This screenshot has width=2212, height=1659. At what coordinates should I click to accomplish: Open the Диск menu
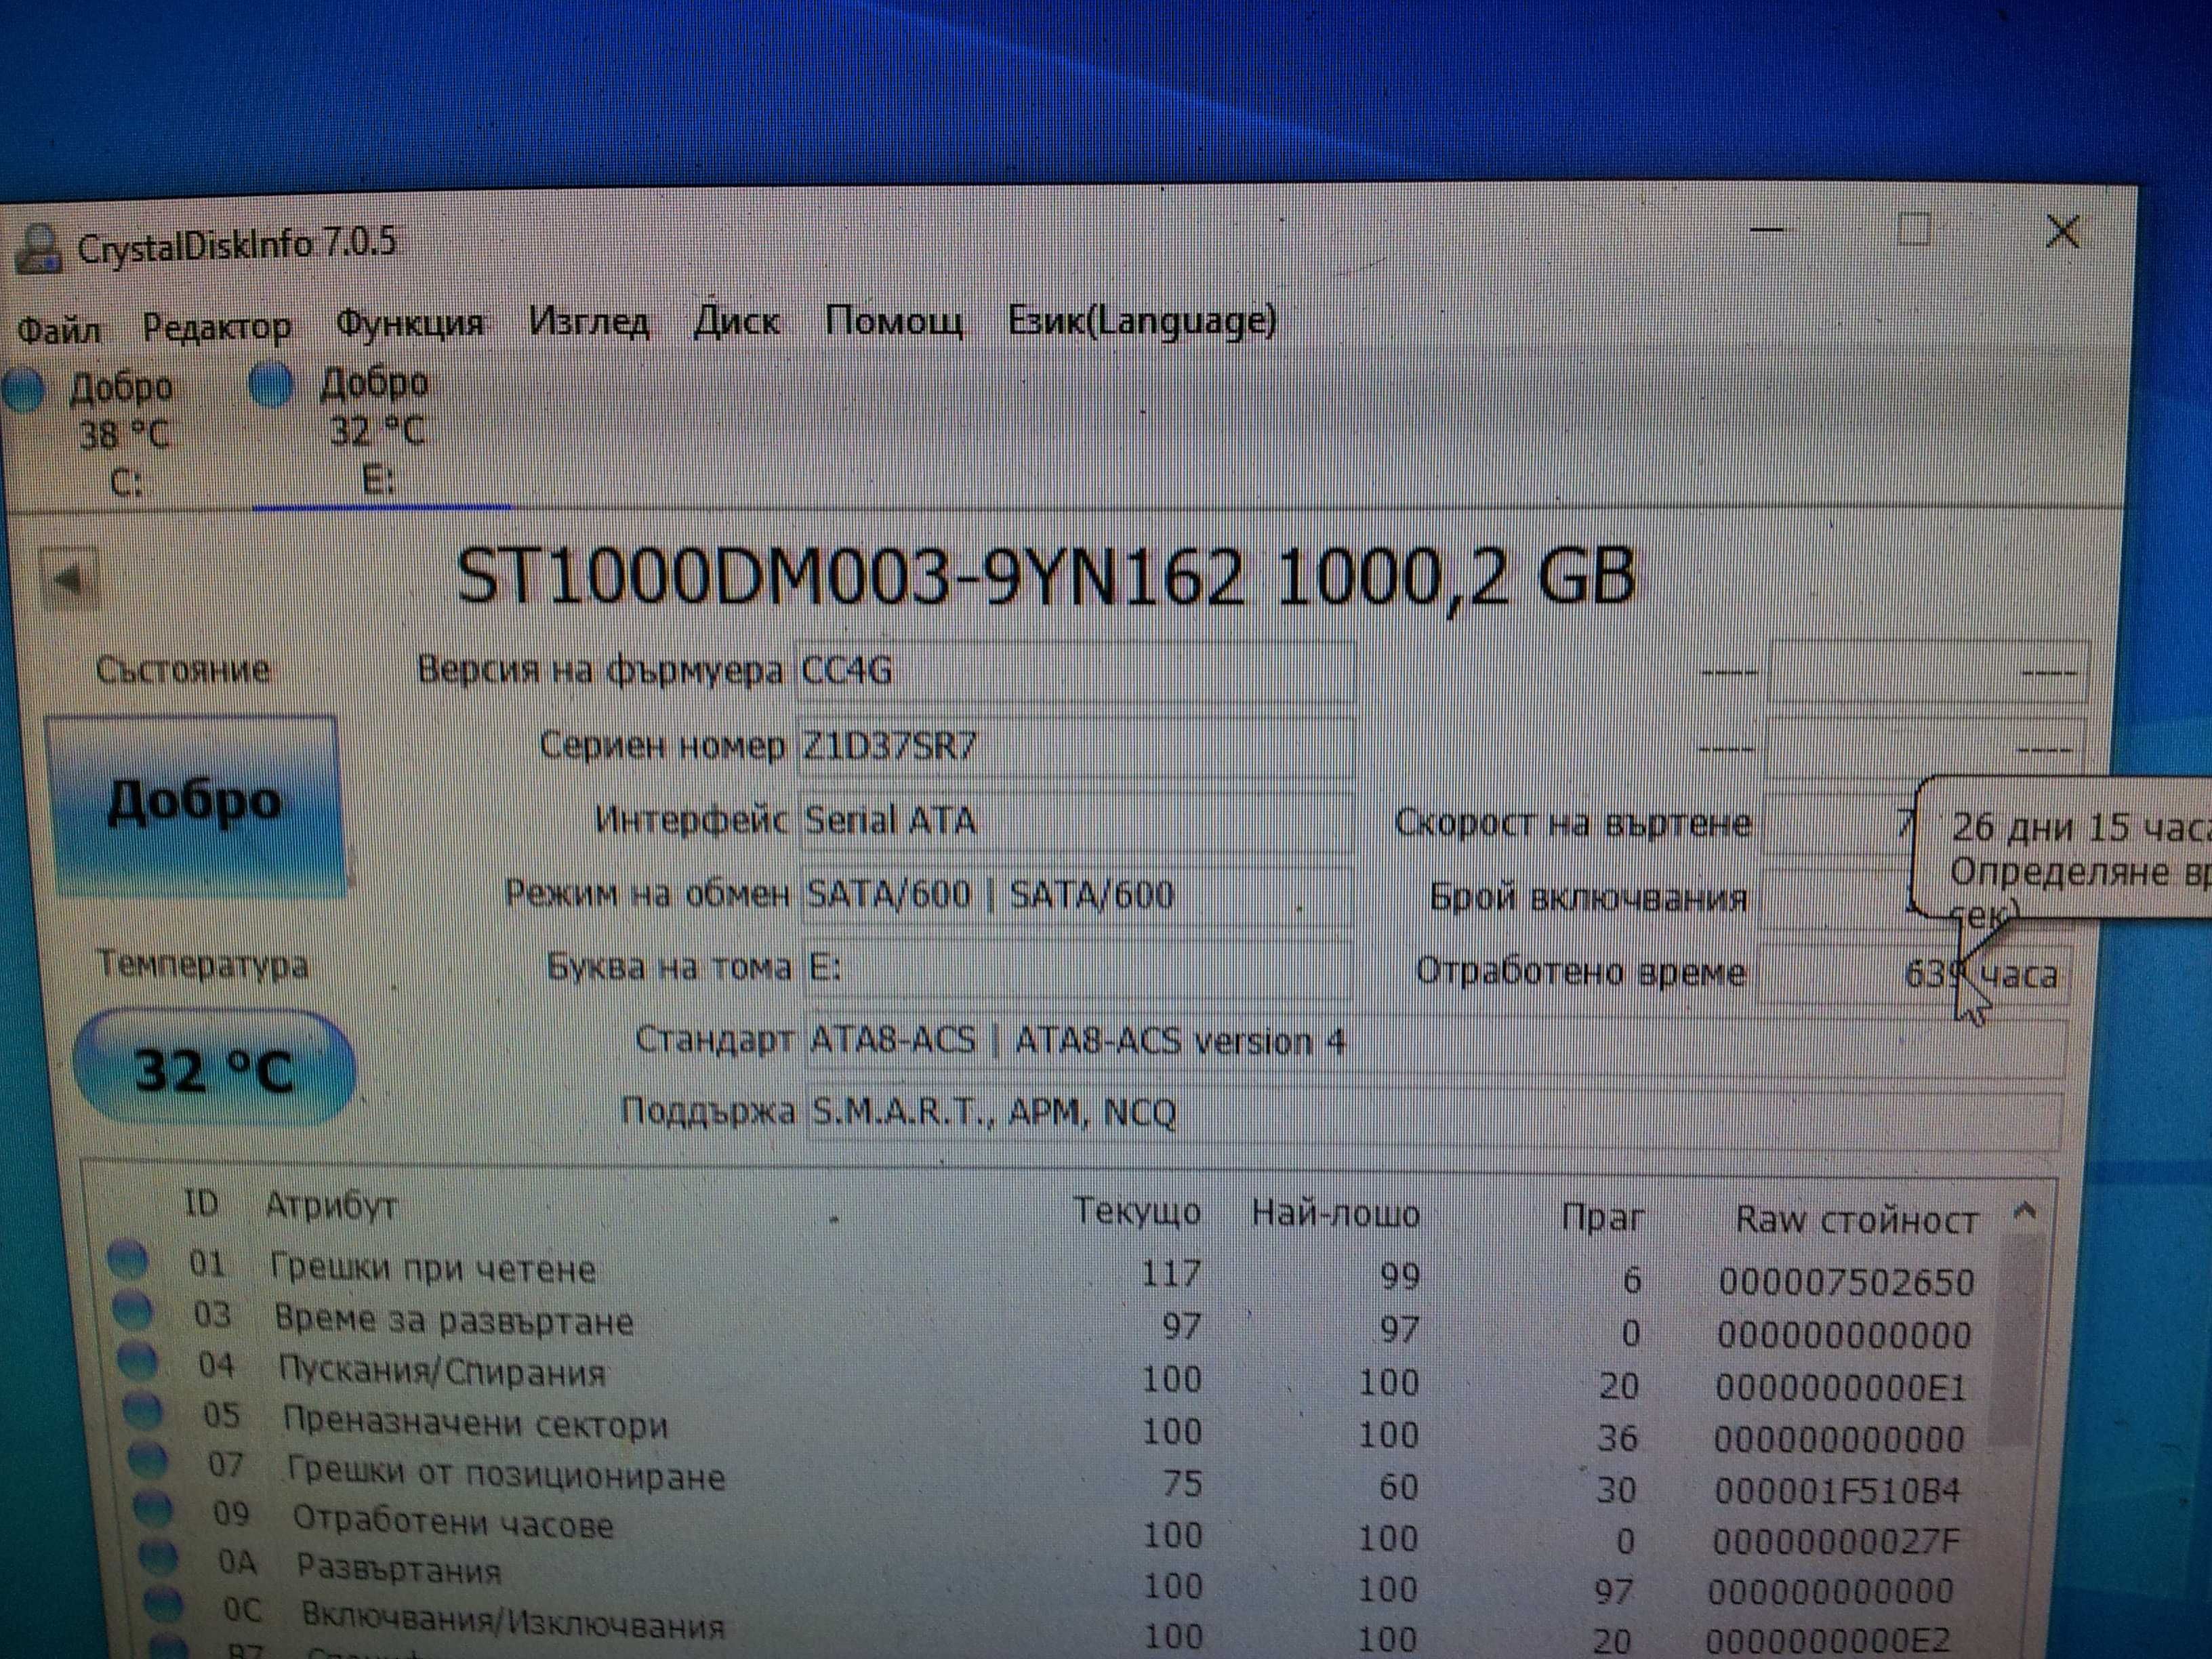pos(736,320)
